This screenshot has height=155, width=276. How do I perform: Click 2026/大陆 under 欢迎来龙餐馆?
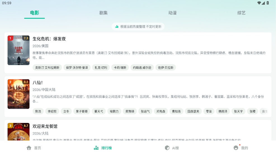click(41, 133)
